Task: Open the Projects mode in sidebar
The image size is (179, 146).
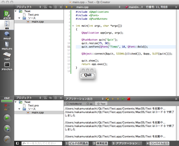Action: pos(7,45)
